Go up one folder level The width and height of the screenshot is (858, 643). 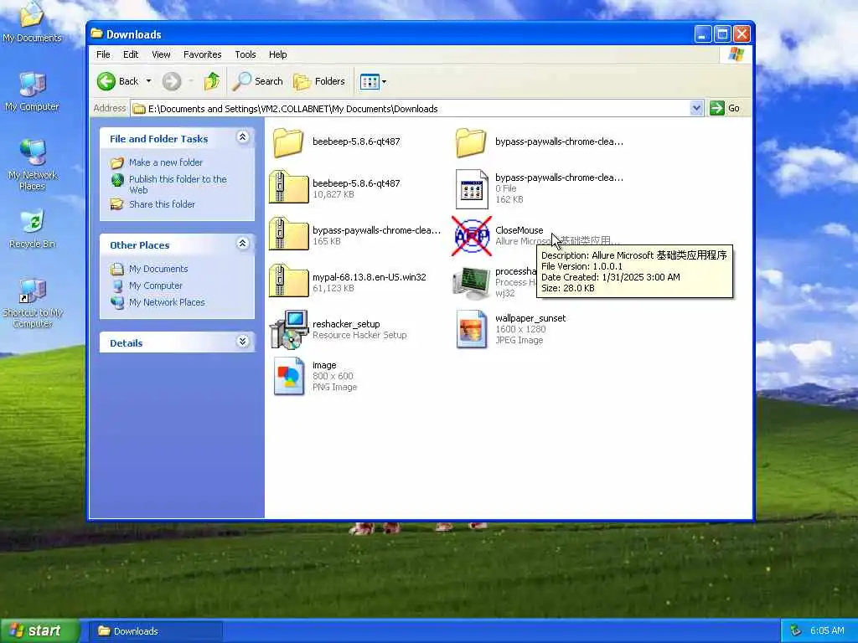(x=212, y=81)
